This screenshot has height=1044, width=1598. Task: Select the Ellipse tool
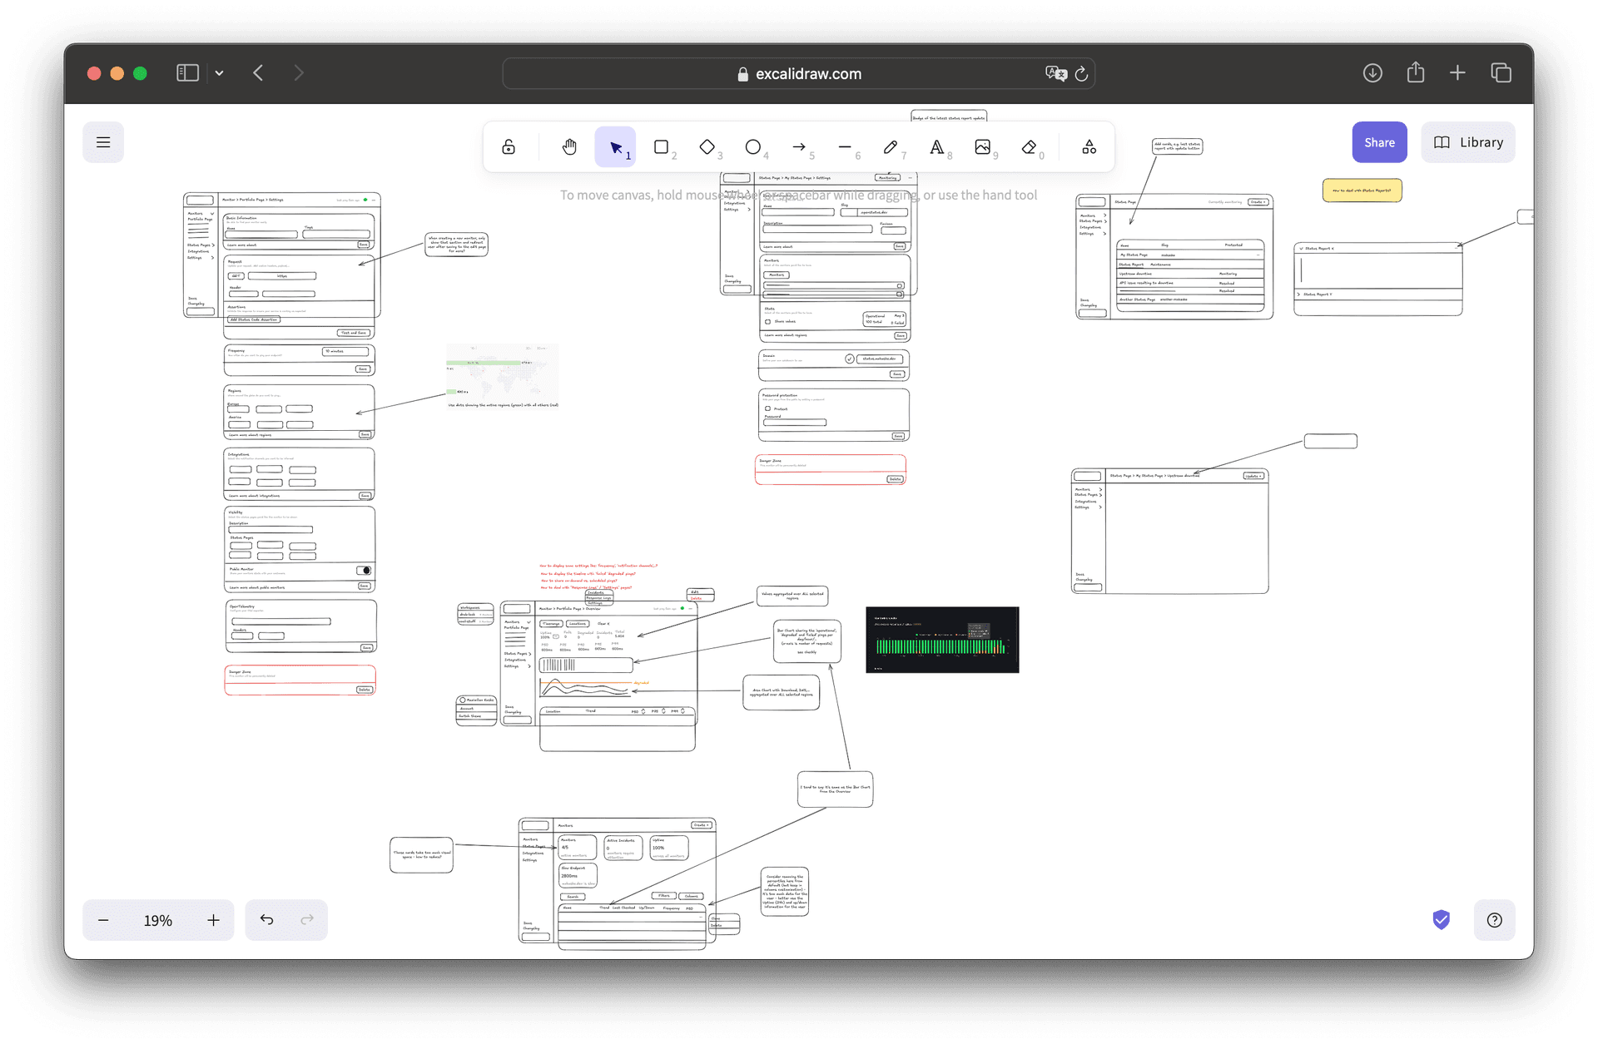coord(755,146)
